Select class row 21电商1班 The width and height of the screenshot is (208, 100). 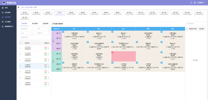[x=35, y=84]
